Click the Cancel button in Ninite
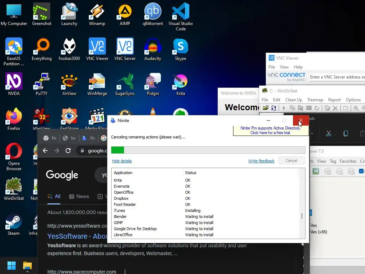Screen dimensions: 365x274 click(292, 161)
